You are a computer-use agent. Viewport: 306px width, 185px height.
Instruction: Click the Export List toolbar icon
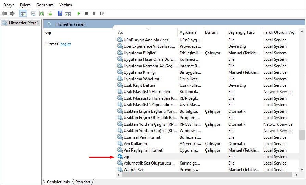(49, 13)
